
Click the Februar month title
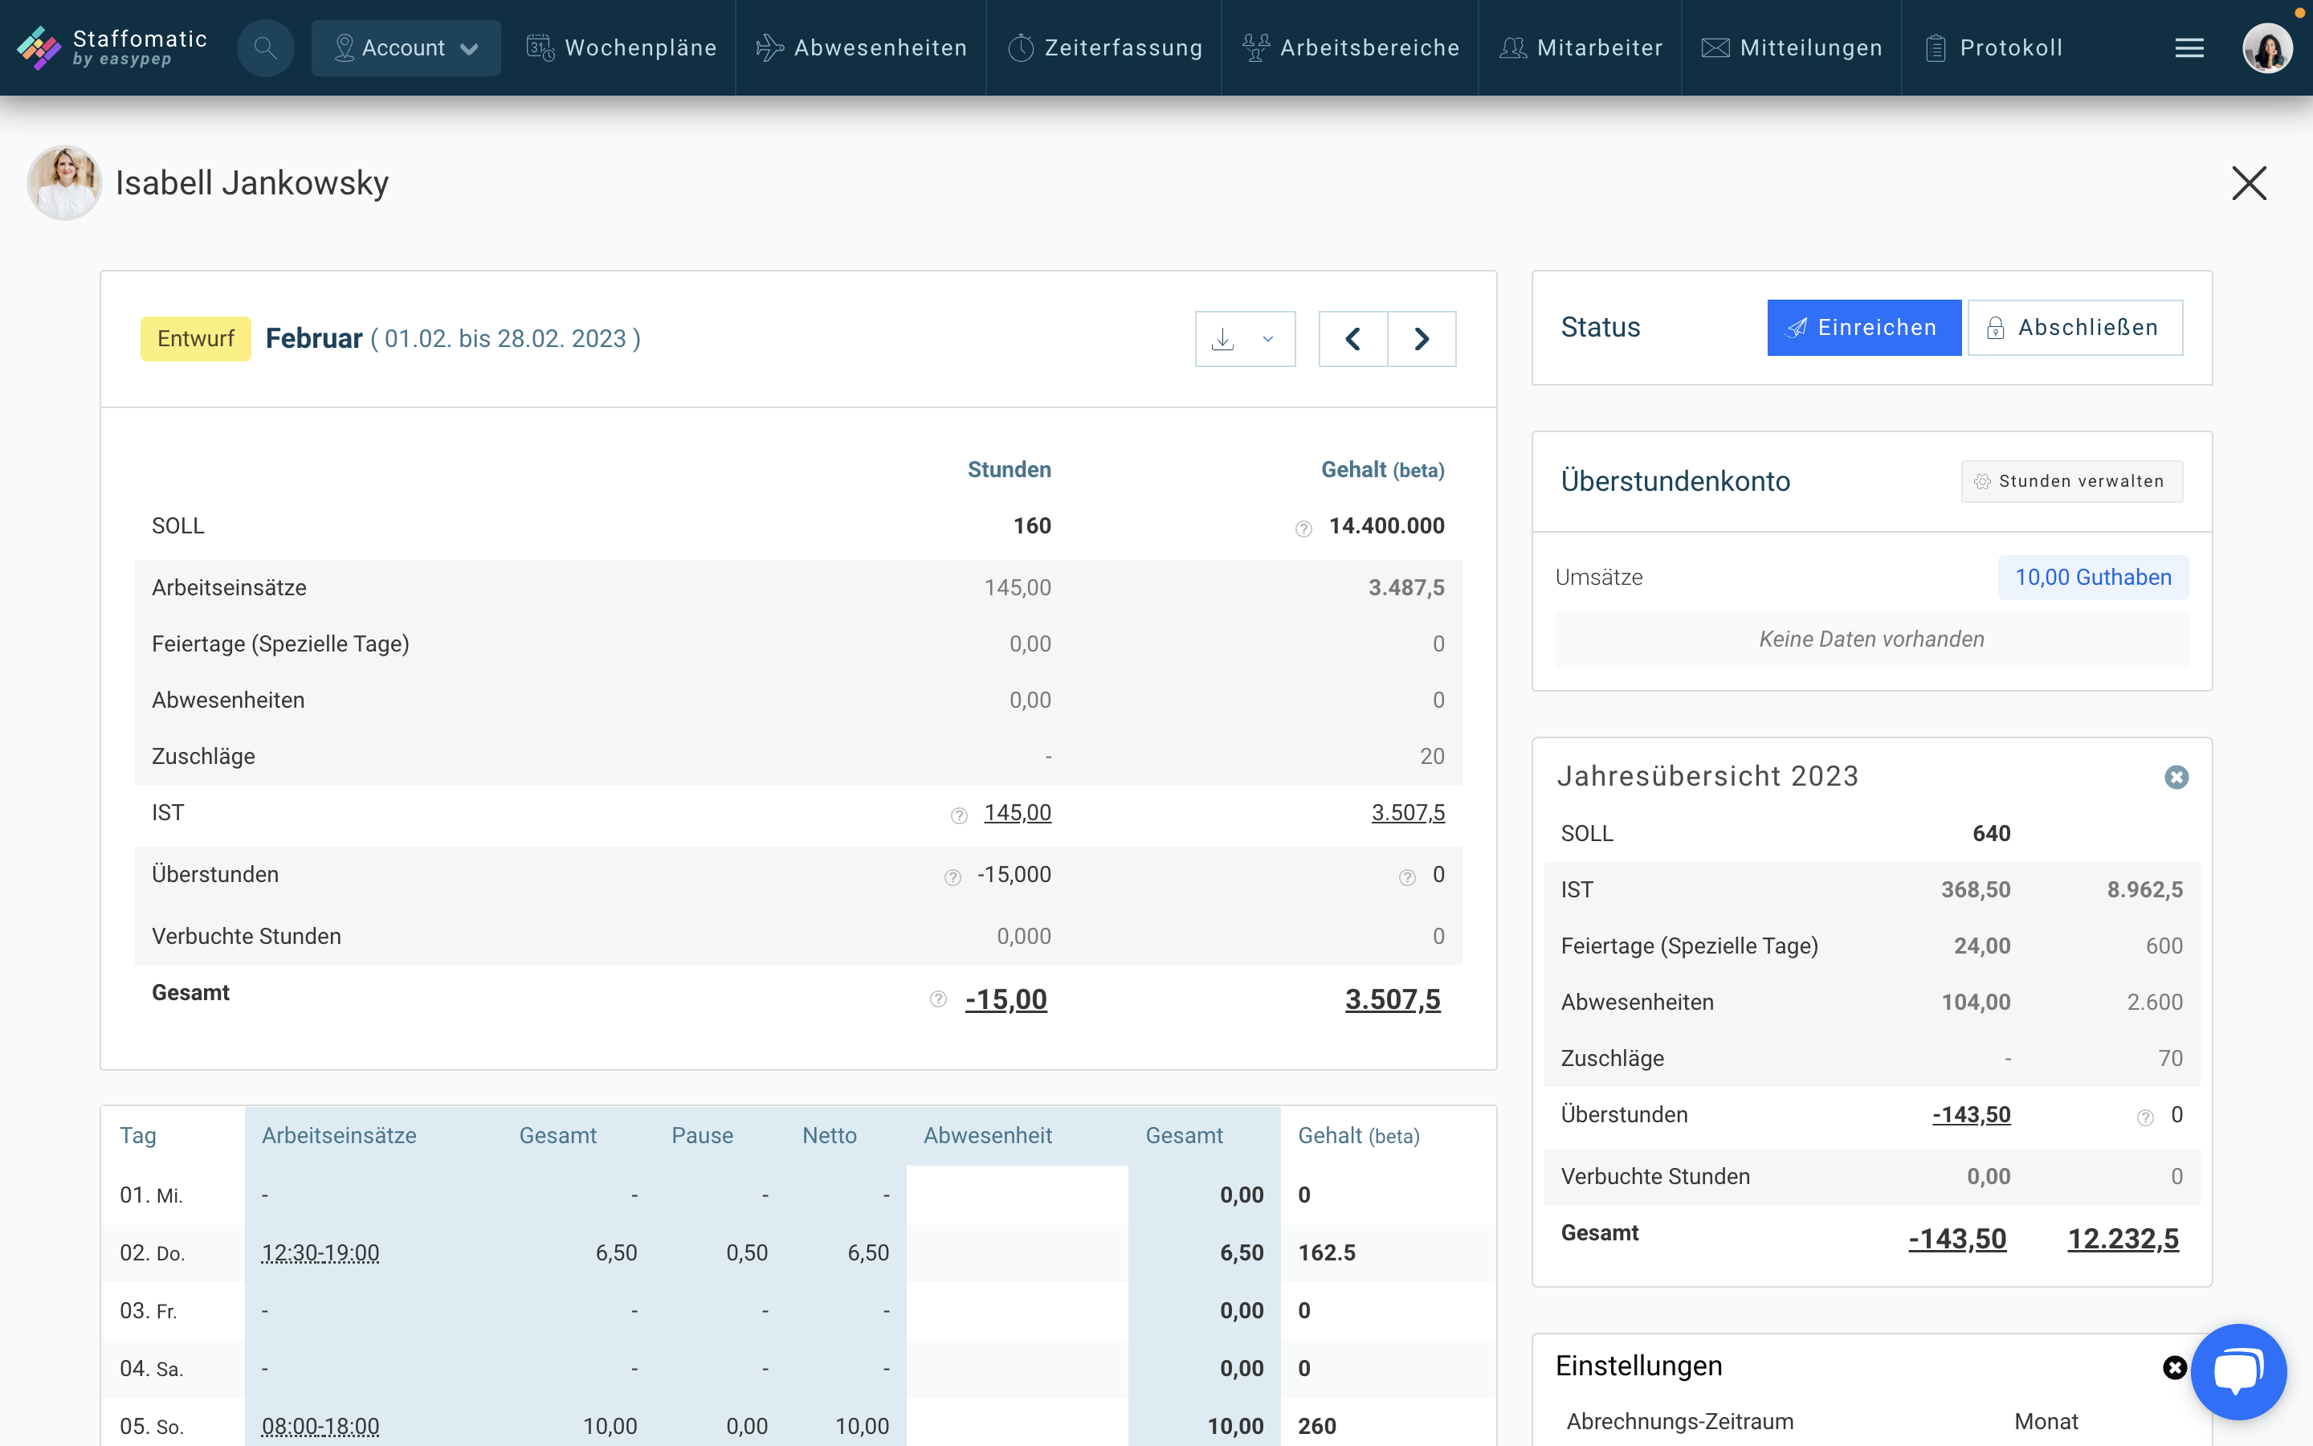click(313, 338)
